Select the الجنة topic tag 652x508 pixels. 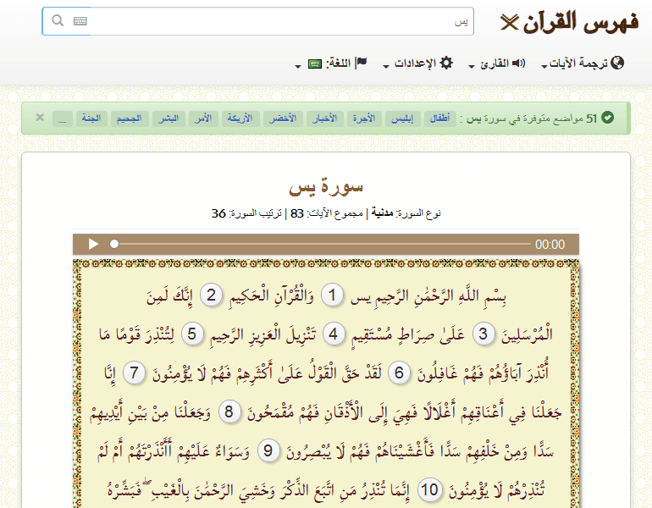tap(89, 118)
